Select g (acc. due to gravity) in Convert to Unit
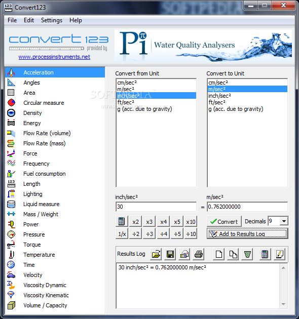 coord(247,109)
